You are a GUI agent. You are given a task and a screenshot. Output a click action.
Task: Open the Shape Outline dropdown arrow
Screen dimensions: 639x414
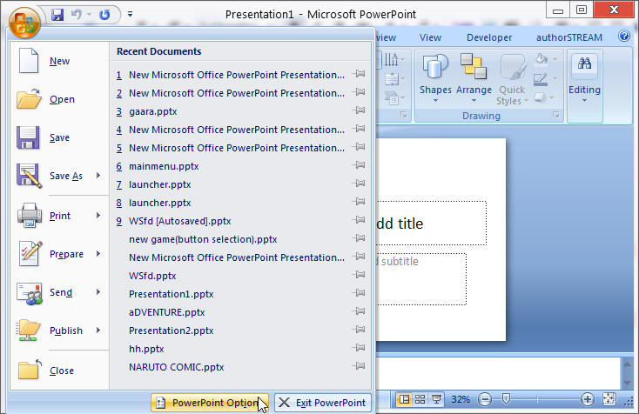click(555, 79)
